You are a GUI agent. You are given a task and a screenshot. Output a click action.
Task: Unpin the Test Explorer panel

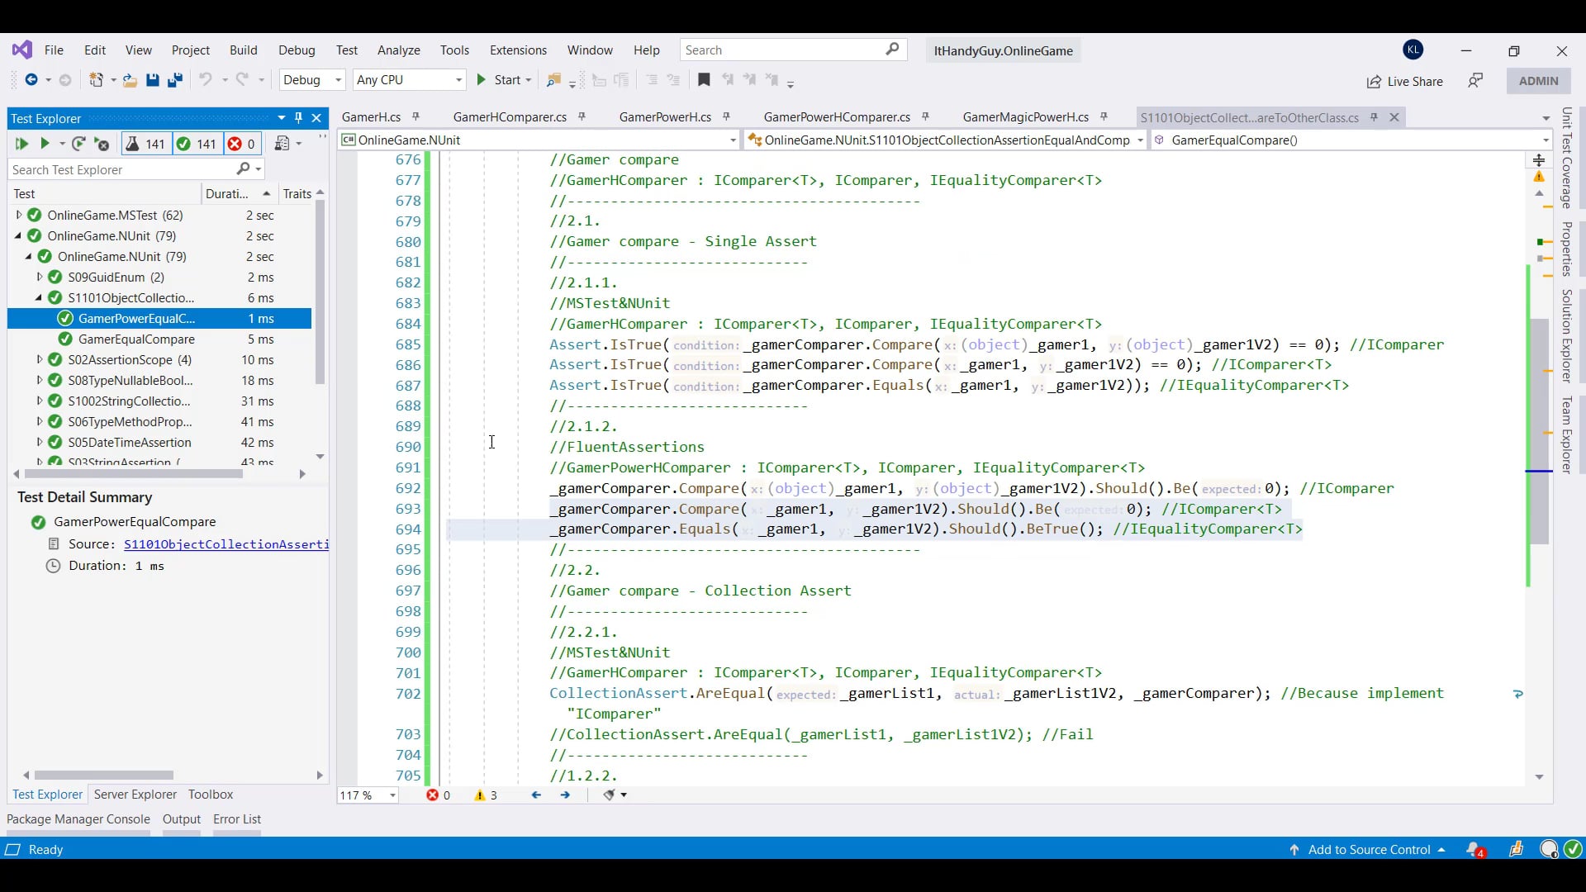tap(299, 118)
